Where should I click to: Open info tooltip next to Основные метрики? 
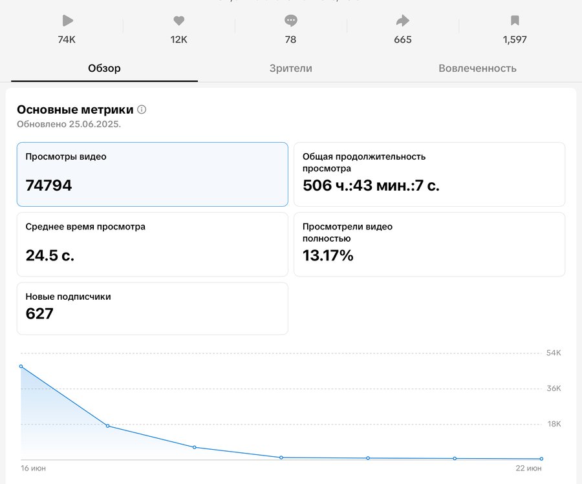click(142, 109)
